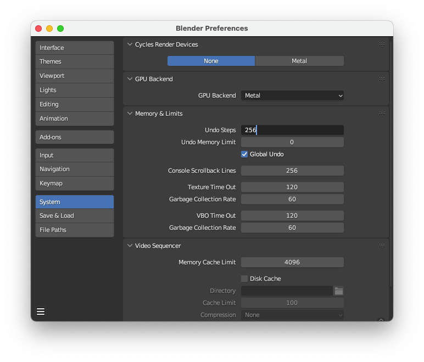The image size is (424, 362).
Task: Collapse the GPU Backend panel
Action: tap(130, 79)
